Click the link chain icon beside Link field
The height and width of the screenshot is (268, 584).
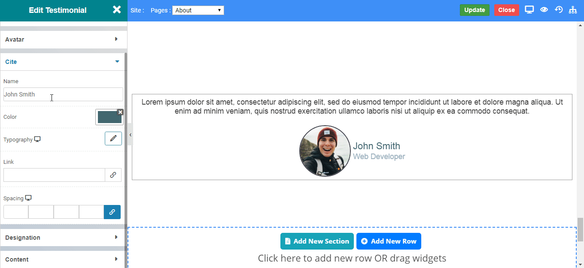pos(113,175)
